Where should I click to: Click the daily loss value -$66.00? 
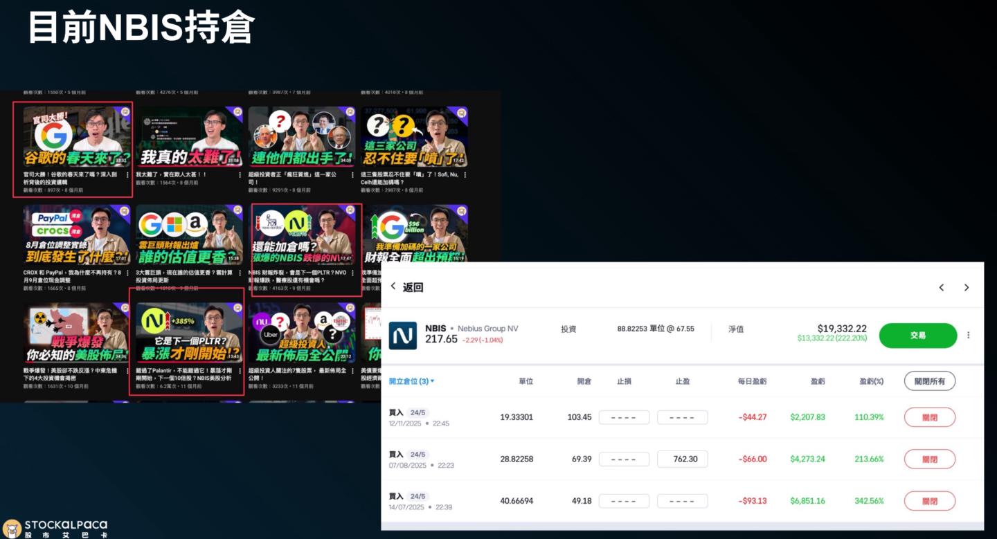point(752,459)
